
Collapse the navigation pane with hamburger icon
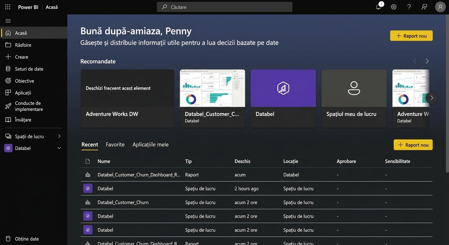point(8,21)
